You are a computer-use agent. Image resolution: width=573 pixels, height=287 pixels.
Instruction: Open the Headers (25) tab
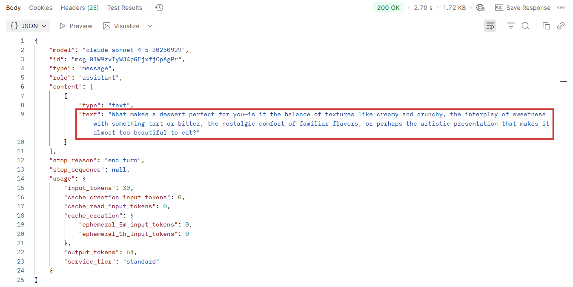79,7
